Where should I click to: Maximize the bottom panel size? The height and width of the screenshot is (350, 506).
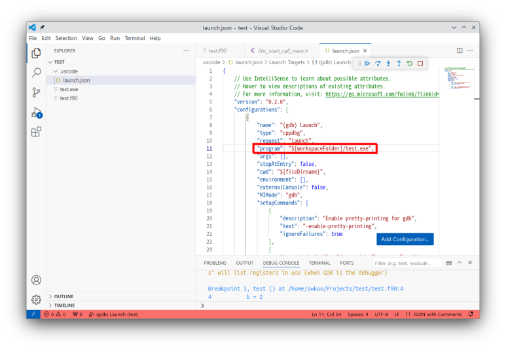(460, 263)
